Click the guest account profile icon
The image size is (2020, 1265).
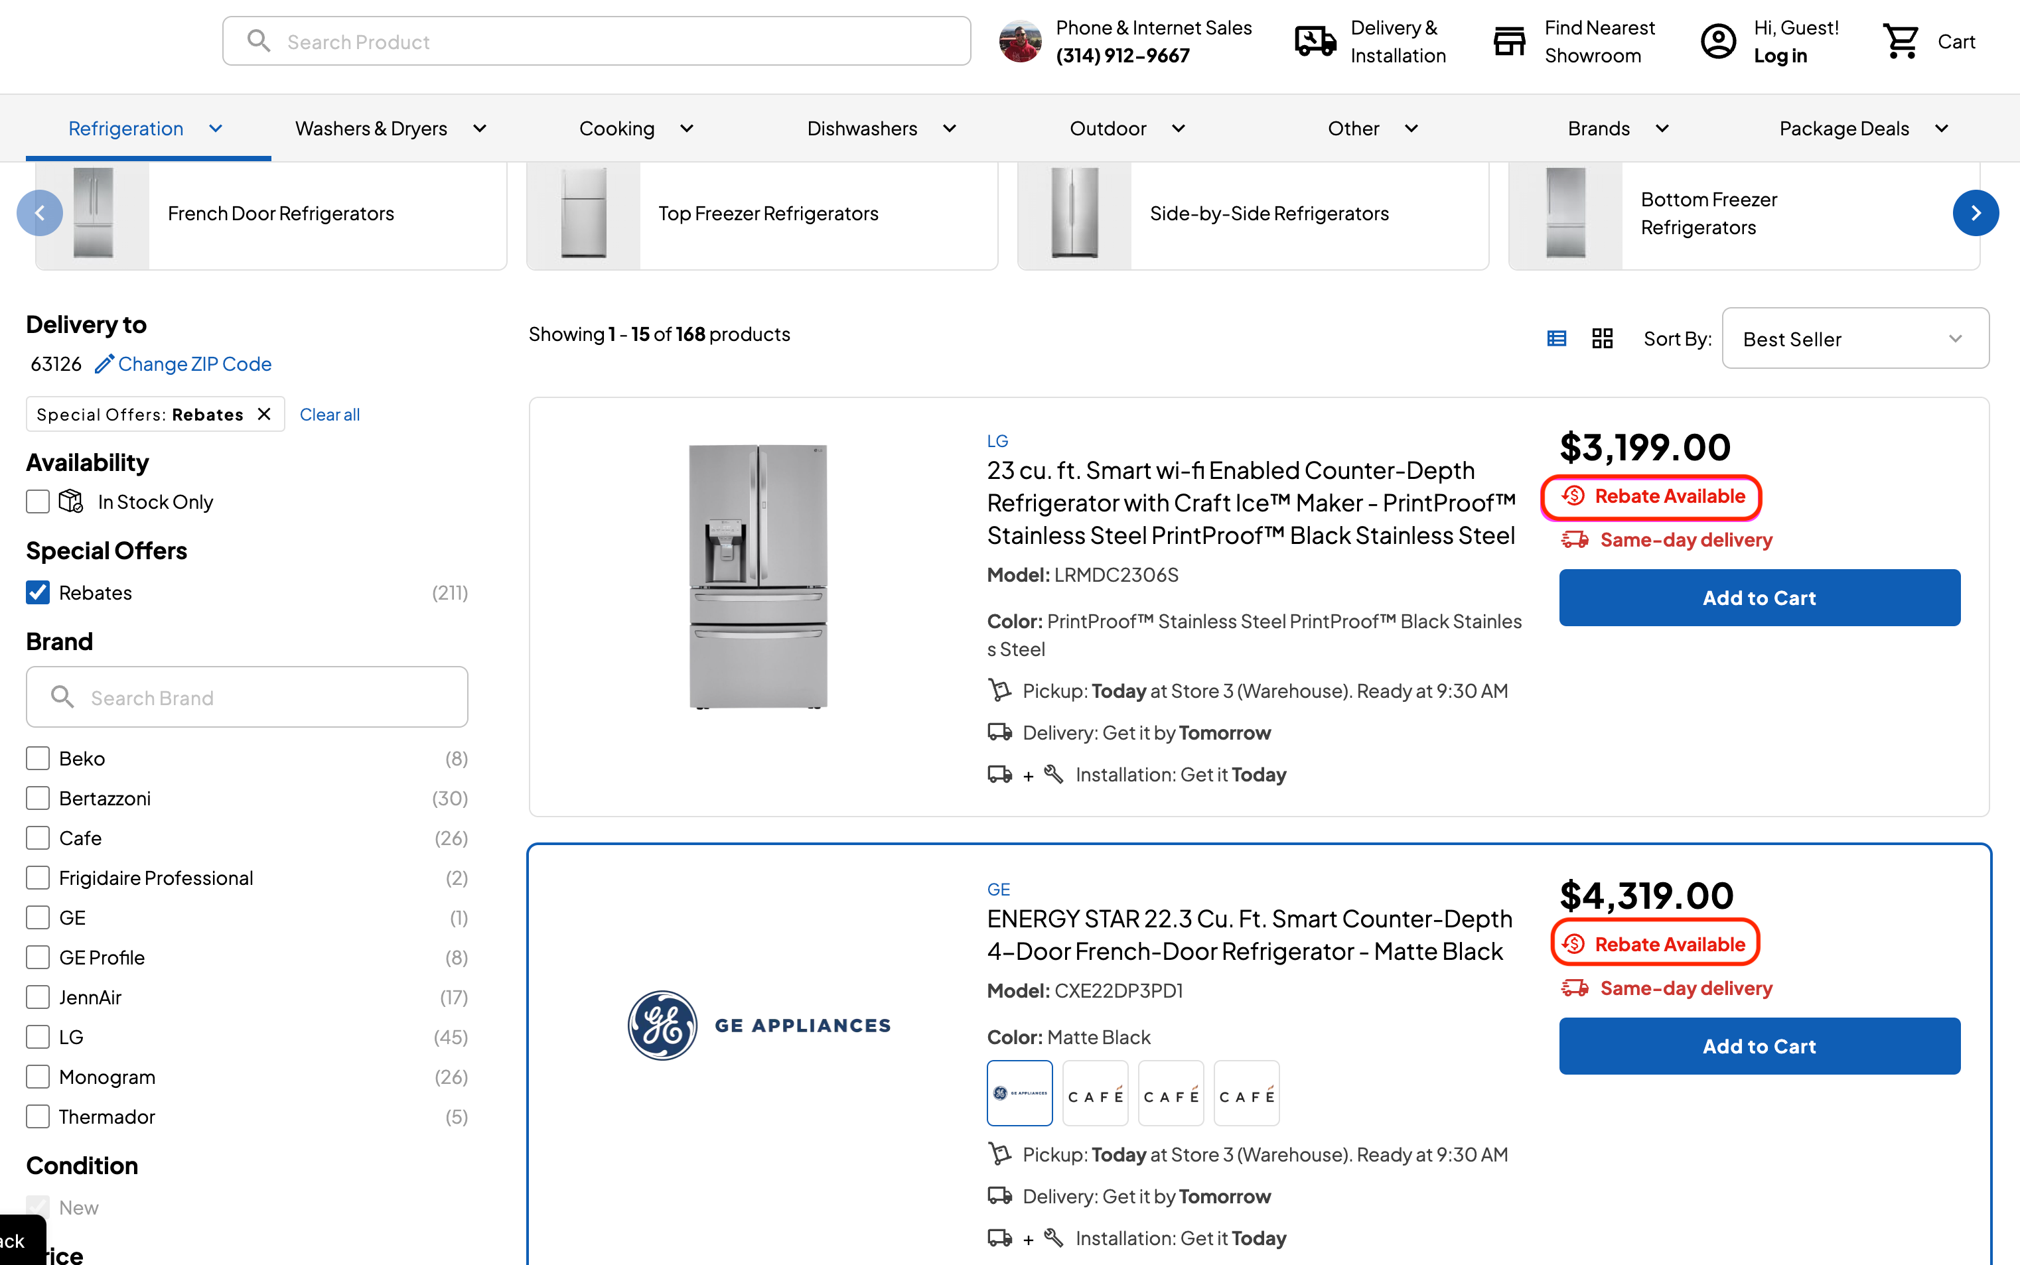1718,41
